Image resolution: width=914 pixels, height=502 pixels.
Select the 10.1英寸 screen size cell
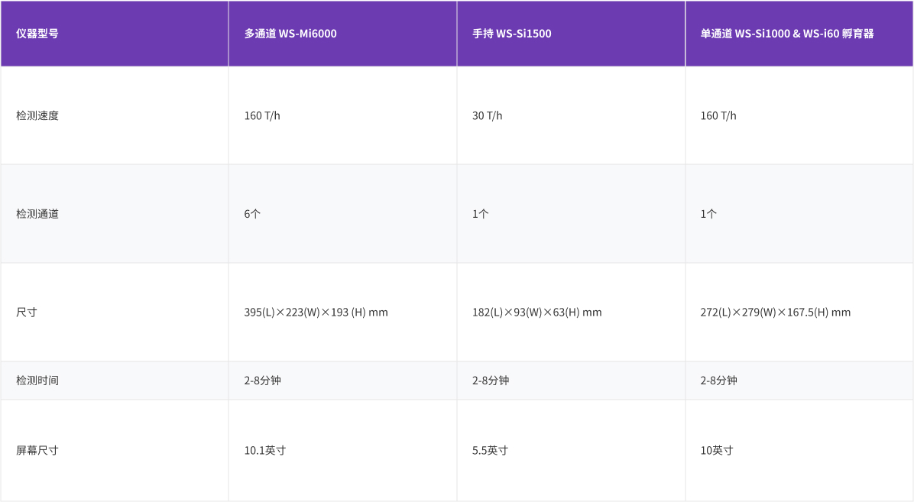tap(264, 451)
